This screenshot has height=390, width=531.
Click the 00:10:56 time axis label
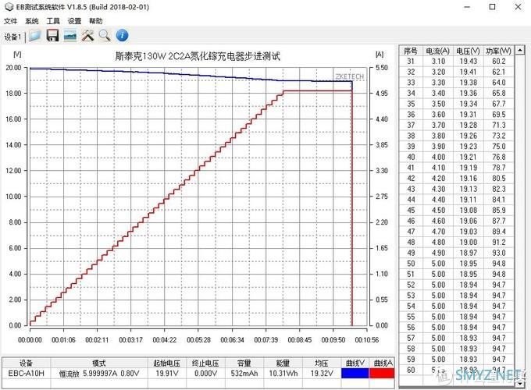(367, 339)
